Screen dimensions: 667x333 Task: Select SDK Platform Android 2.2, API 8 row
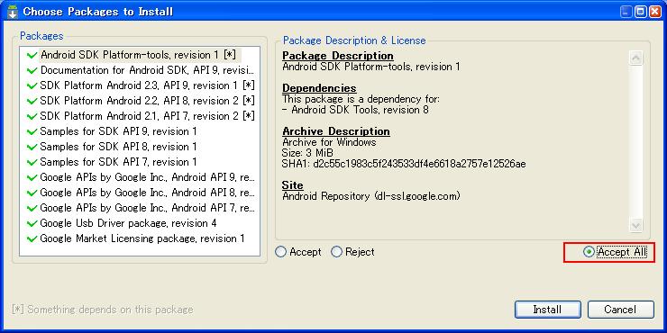pos(140,101)
